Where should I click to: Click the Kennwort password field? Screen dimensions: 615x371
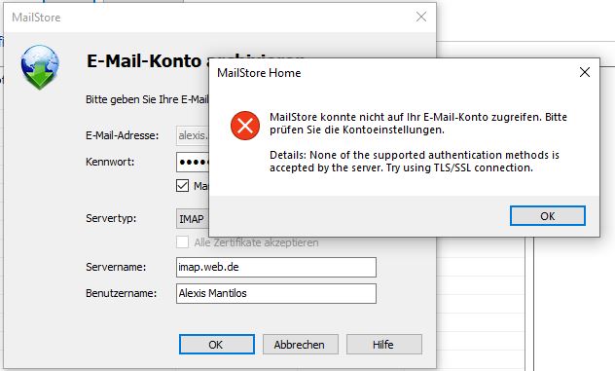point(193,162)
